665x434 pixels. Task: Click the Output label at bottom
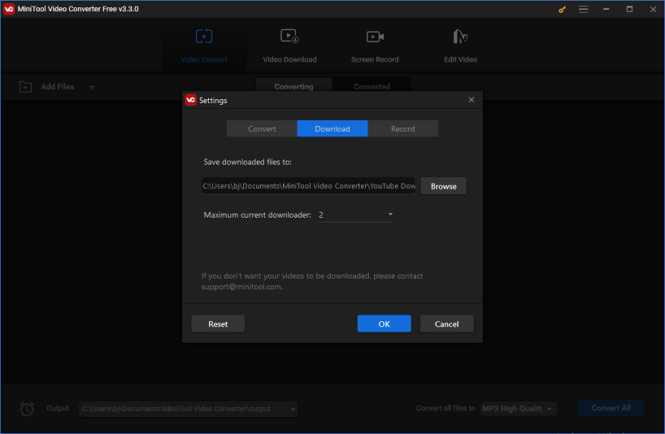pyautogui.click(x=58, y=408)
